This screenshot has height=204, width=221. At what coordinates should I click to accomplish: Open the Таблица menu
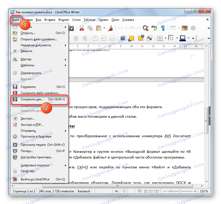89,20
